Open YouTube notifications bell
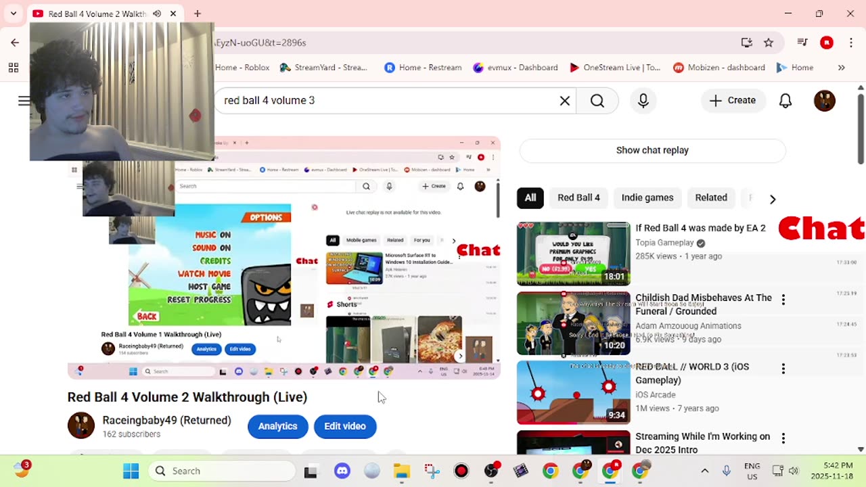Image resolution: width=866 pixels, height=487 pixels. pos(785,101)
